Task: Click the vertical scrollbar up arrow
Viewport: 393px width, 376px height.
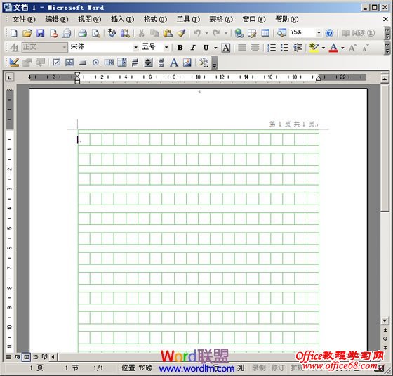Action: pyautogui.click(x=385, y=79)
